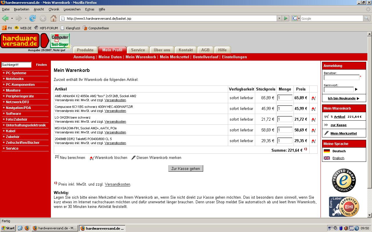Click the Google search magnifier icon
Screen dimensions: 372x232
point(367,18)
